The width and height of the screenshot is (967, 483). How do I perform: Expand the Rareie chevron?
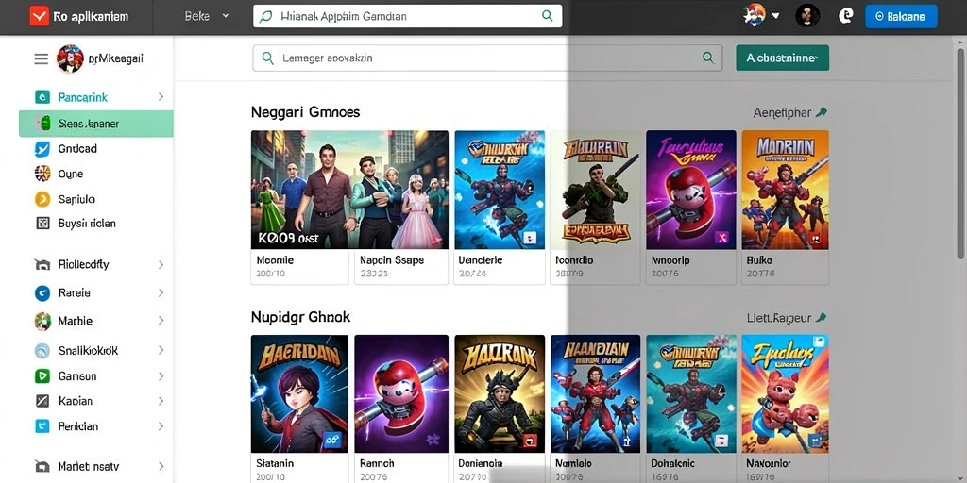161,292
